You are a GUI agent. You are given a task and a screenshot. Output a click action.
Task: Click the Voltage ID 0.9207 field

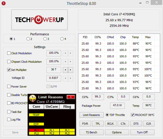54,78
